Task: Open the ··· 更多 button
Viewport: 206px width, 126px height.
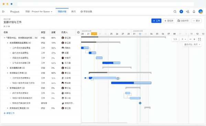Action: pos(196,21)
